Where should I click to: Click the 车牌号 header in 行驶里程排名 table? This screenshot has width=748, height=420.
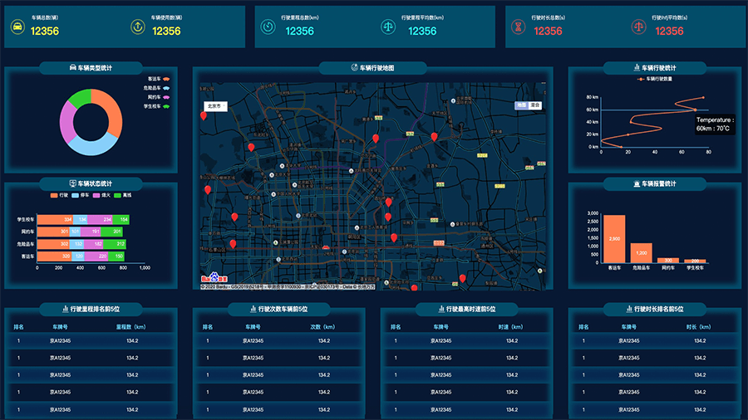(60, 327)
